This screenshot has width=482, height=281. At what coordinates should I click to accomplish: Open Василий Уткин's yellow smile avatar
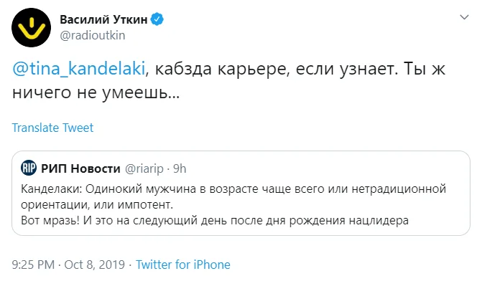click(31, 28)
